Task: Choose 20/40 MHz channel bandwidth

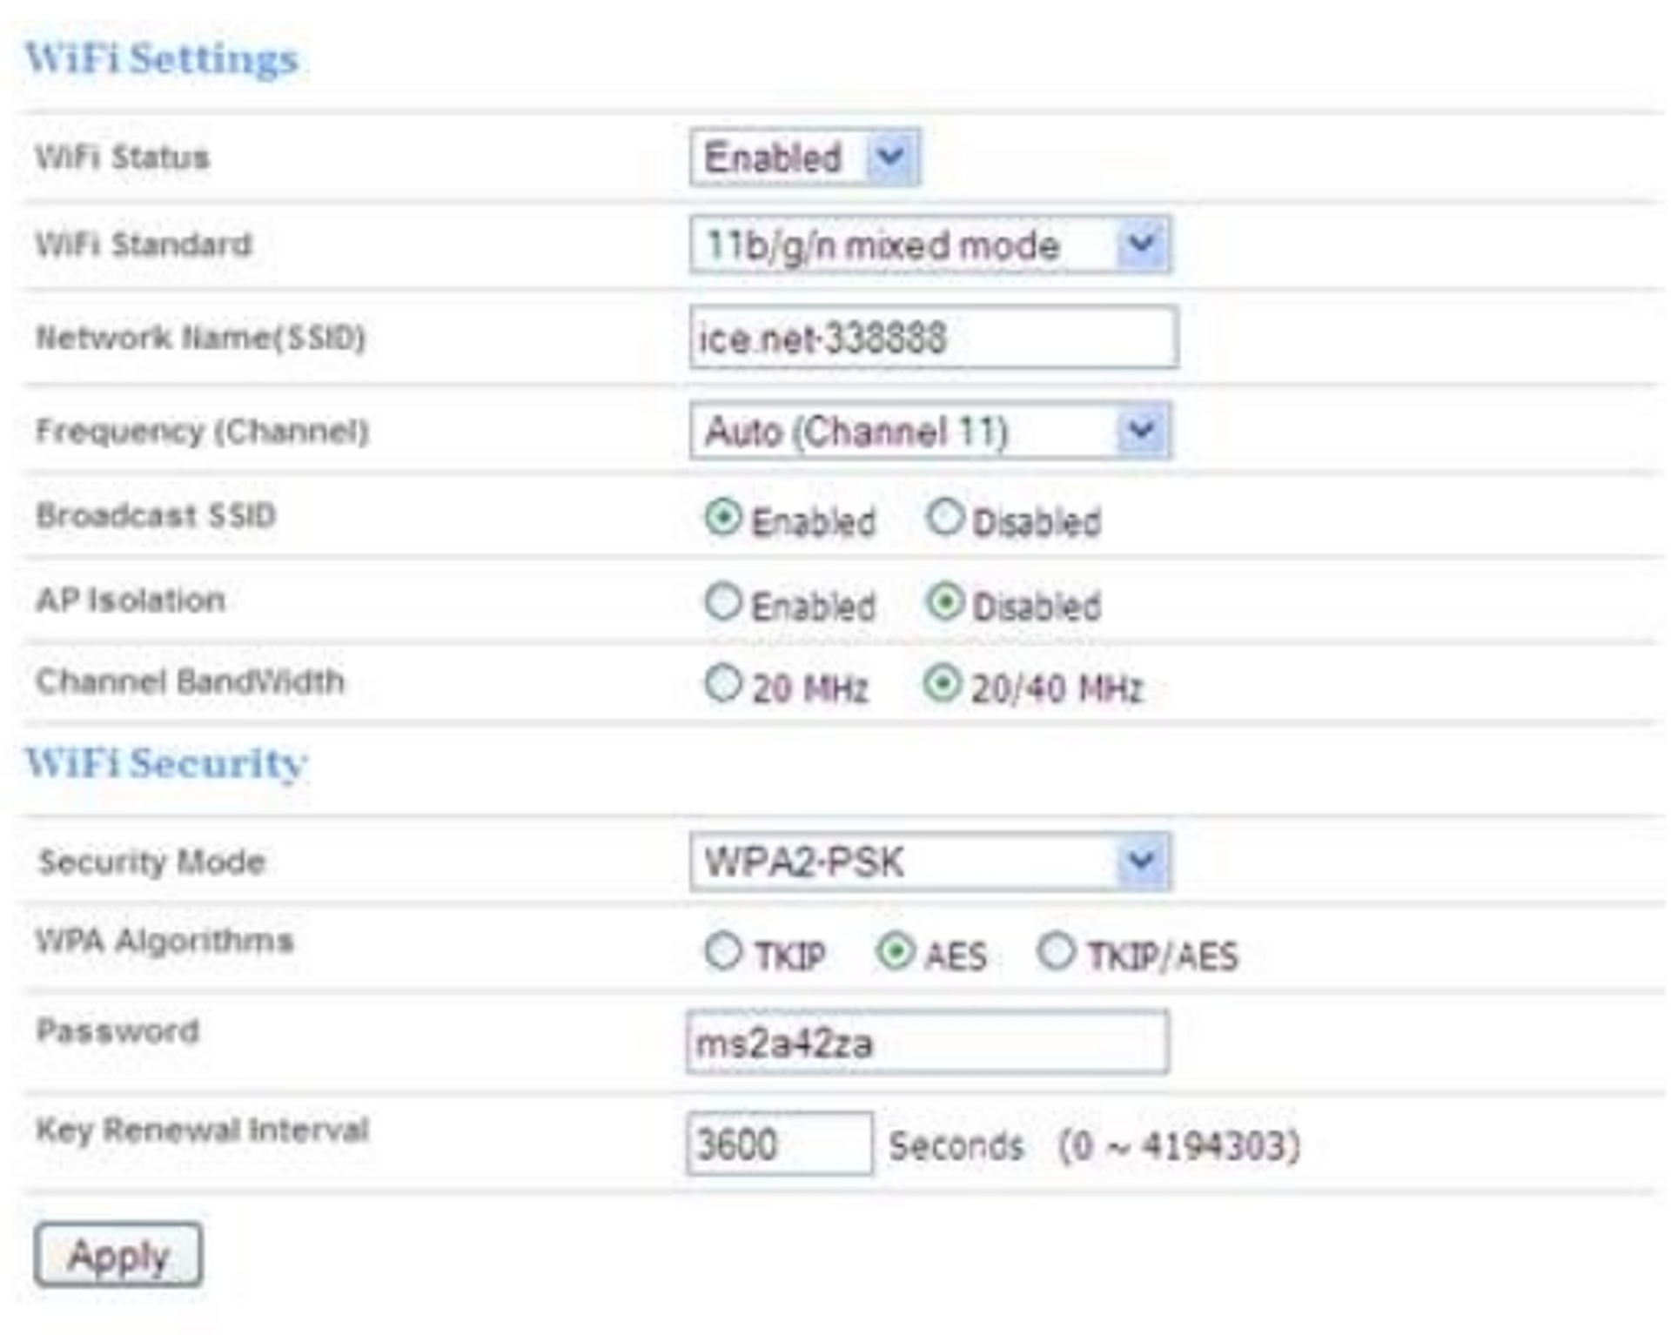Action: point(942,684)
